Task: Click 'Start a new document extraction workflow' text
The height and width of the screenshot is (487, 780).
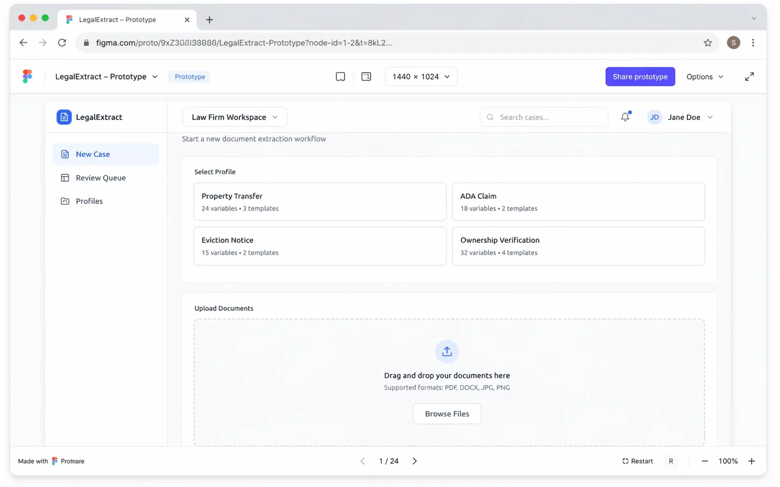Action: tap(254, 139)
